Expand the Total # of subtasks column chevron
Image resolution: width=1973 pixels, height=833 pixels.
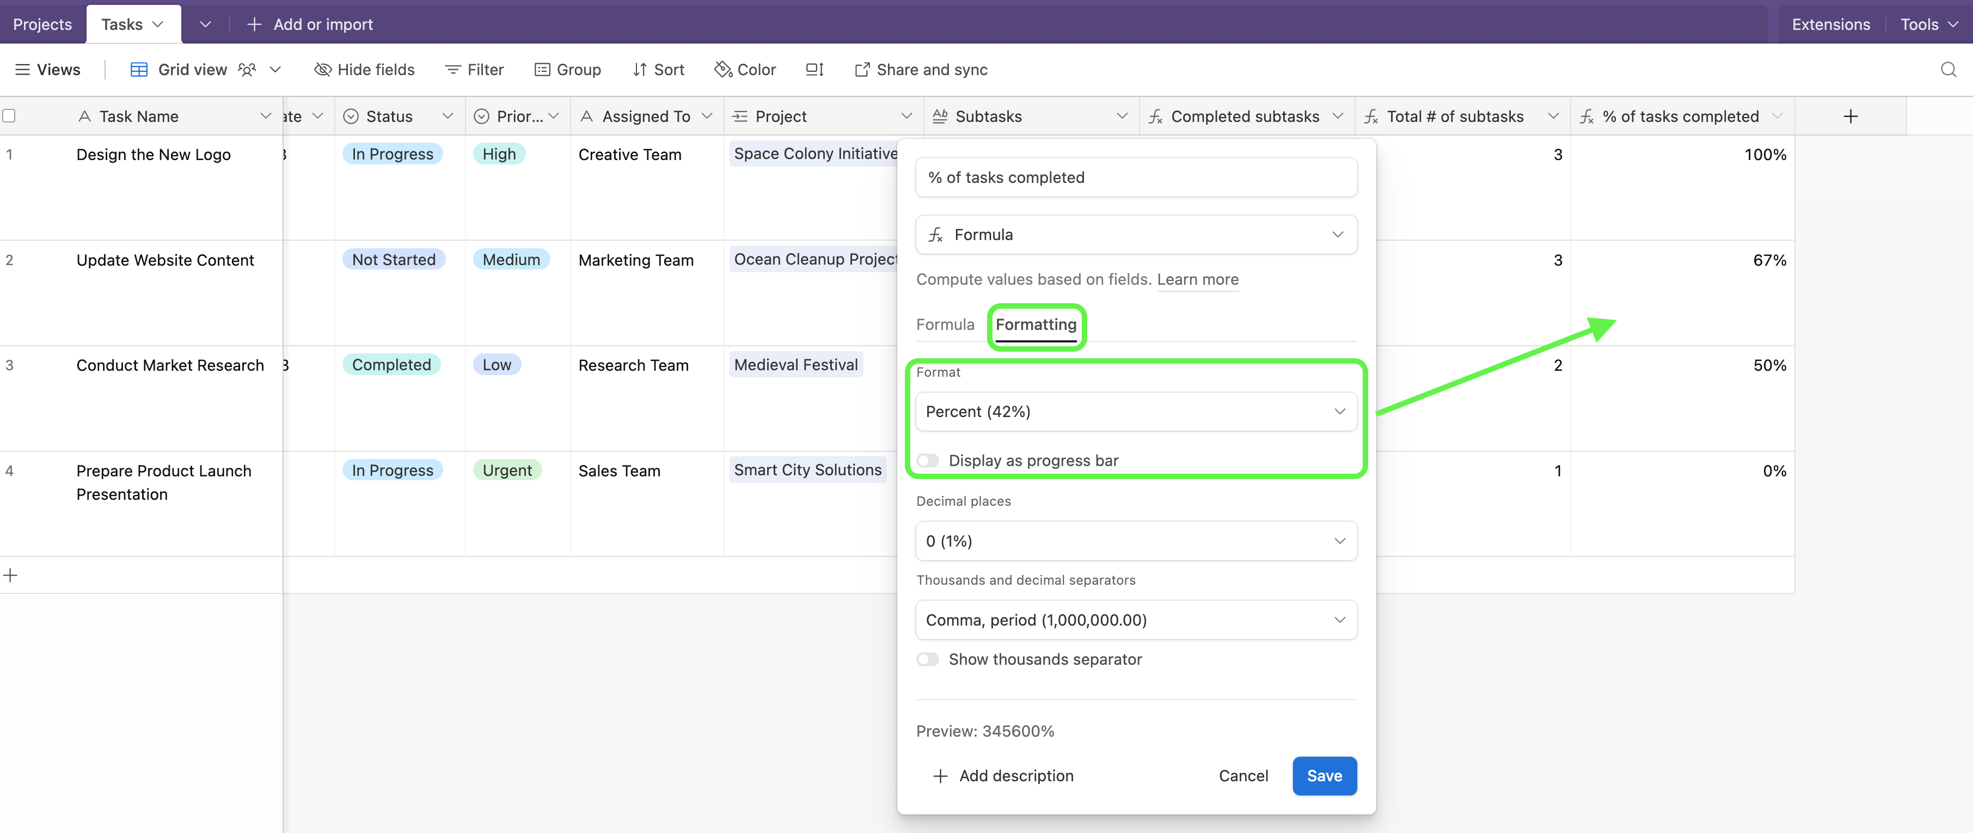1553,117
